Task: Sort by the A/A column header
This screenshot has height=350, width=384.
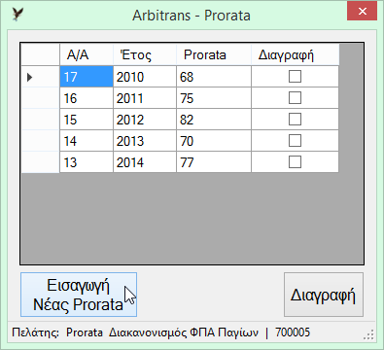Action: coord(87,54)
